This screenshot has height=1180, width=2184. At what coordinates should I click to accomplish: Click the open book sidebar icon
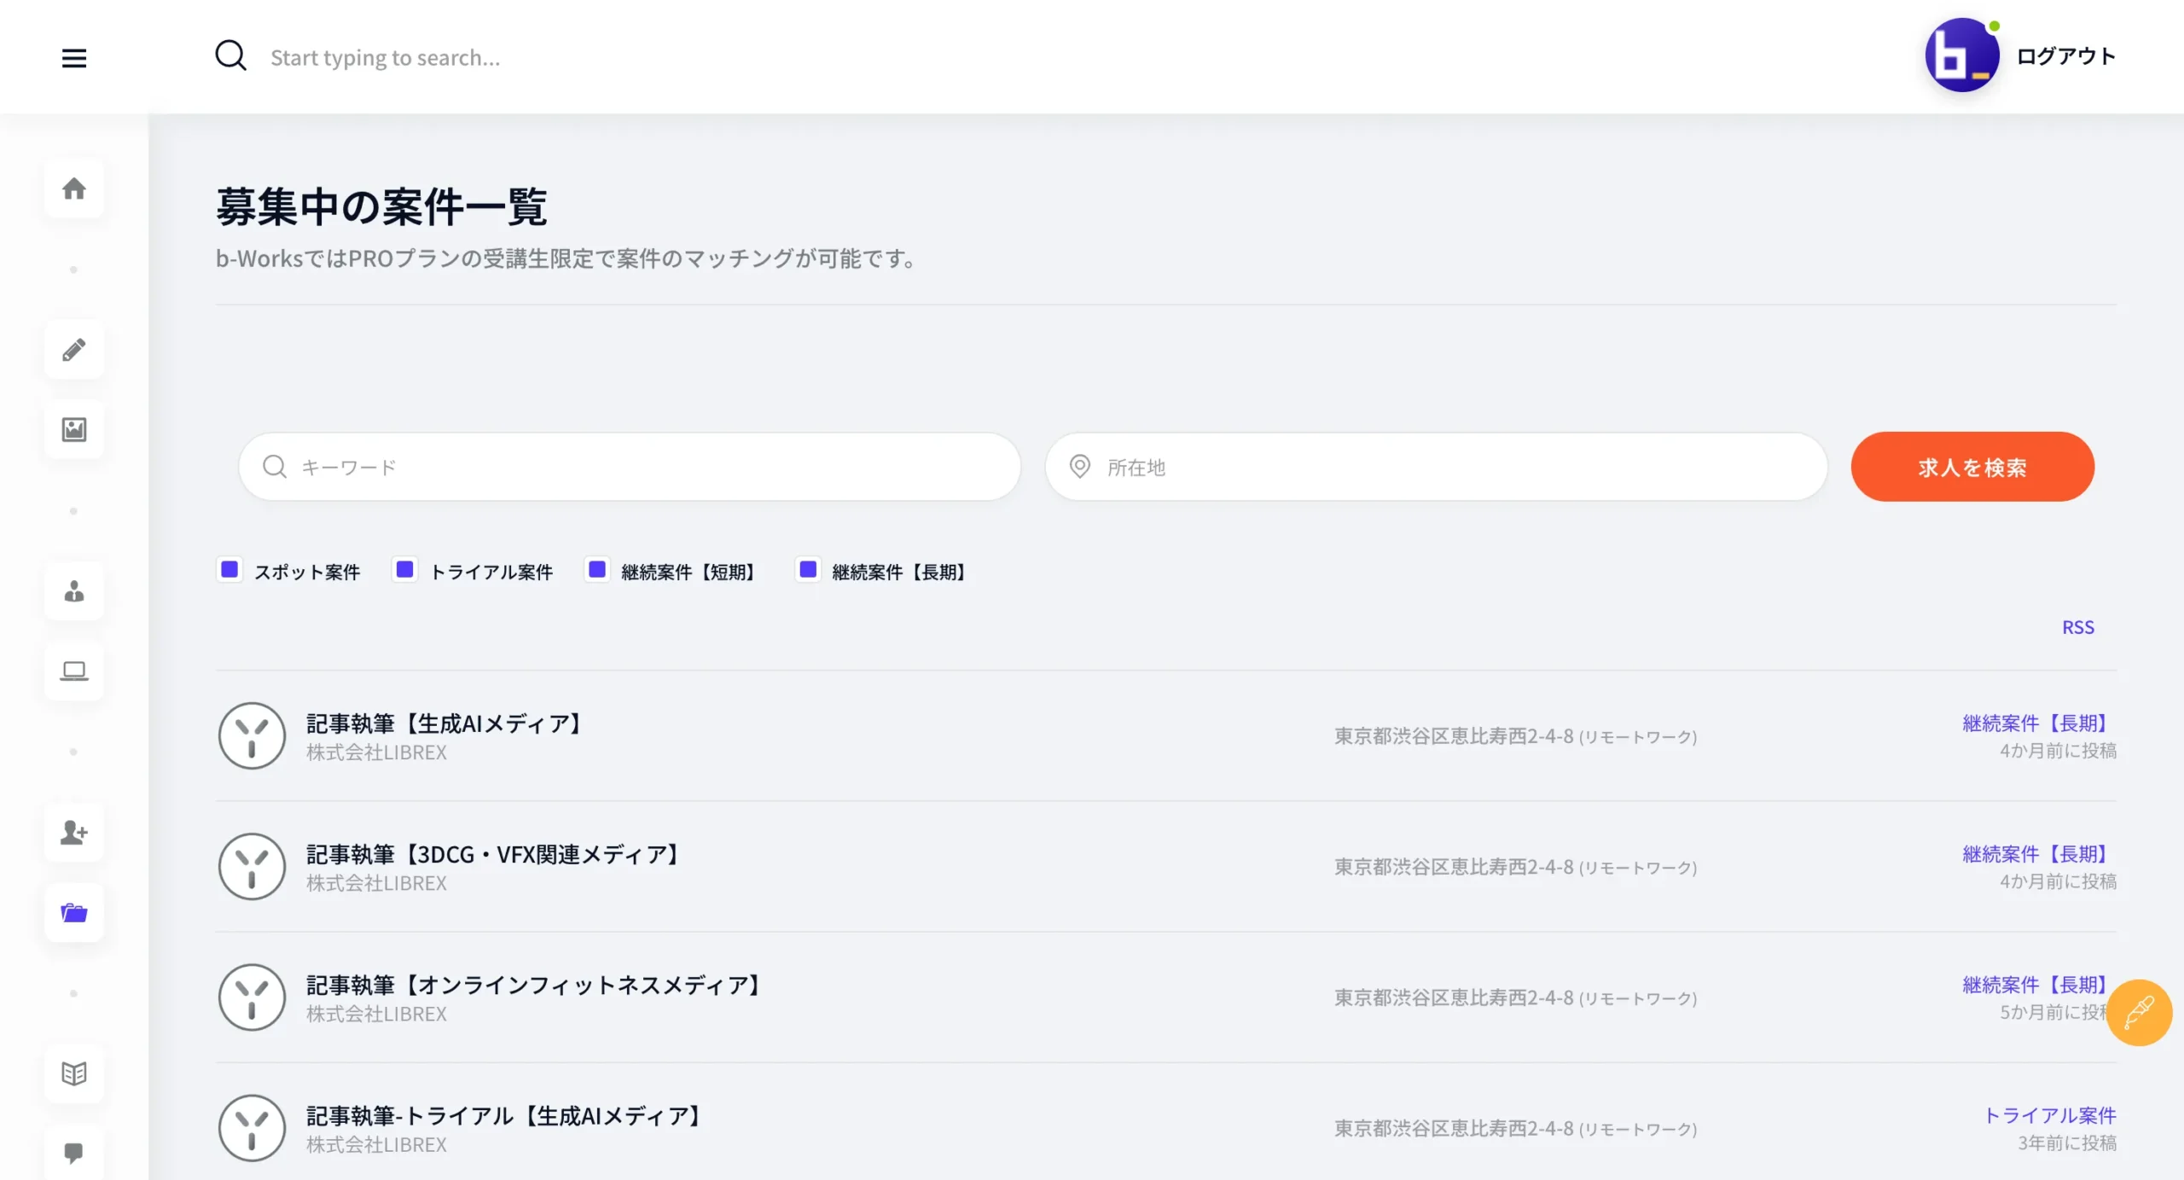click(74, 1073)
